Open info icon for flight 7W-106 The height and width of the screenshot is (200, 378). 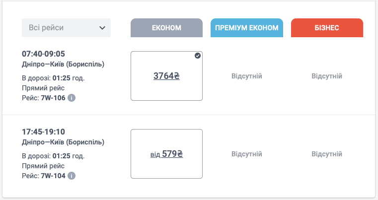coord(72,98)
